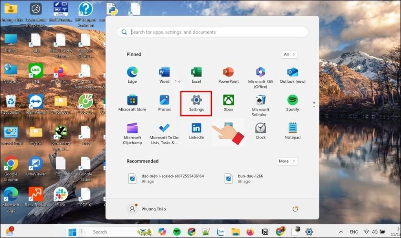401x238 pixels.
Task: Switch ENG input language in taskbar
Action: 354,232
